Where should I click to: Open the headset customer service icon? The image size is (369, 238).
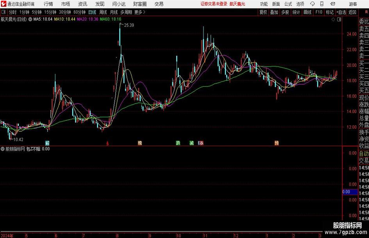312,4
